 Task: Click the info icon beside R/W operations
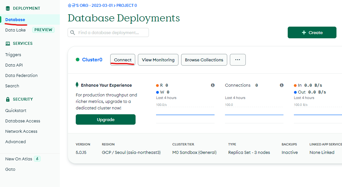(x=213, y=85)
